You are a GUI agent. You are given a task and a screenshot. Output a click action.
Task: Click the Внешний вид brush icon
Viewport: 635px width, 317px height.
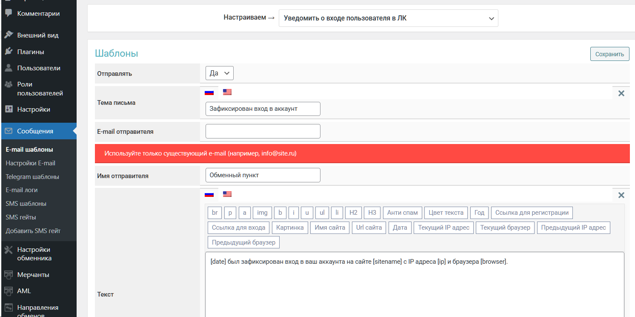pos(9,35)
